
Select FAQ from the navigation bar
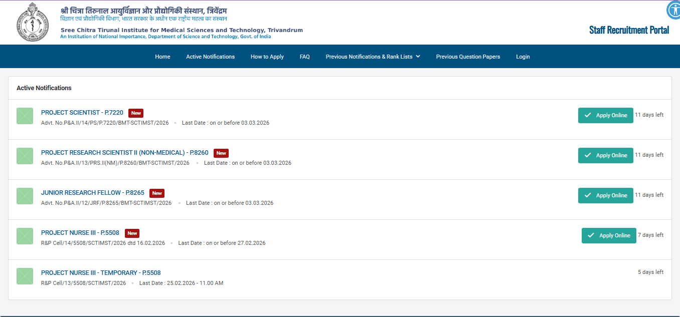(304, 56)
